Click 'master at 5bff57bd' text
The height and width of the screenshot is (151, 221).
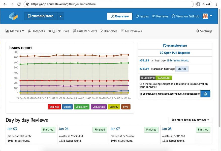pyautogui.click(x=174, y=136)
